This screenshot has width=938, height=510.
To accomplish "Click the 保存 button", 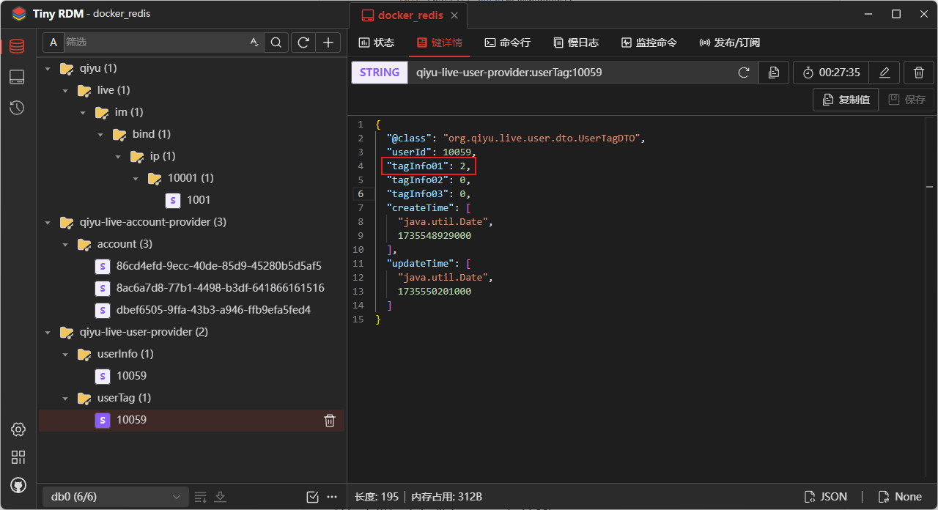I will click(x=906, y=100).
